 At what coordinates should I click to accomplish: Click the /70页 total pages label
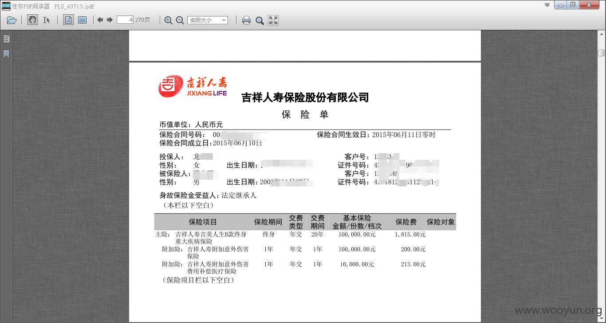(143, 20)
